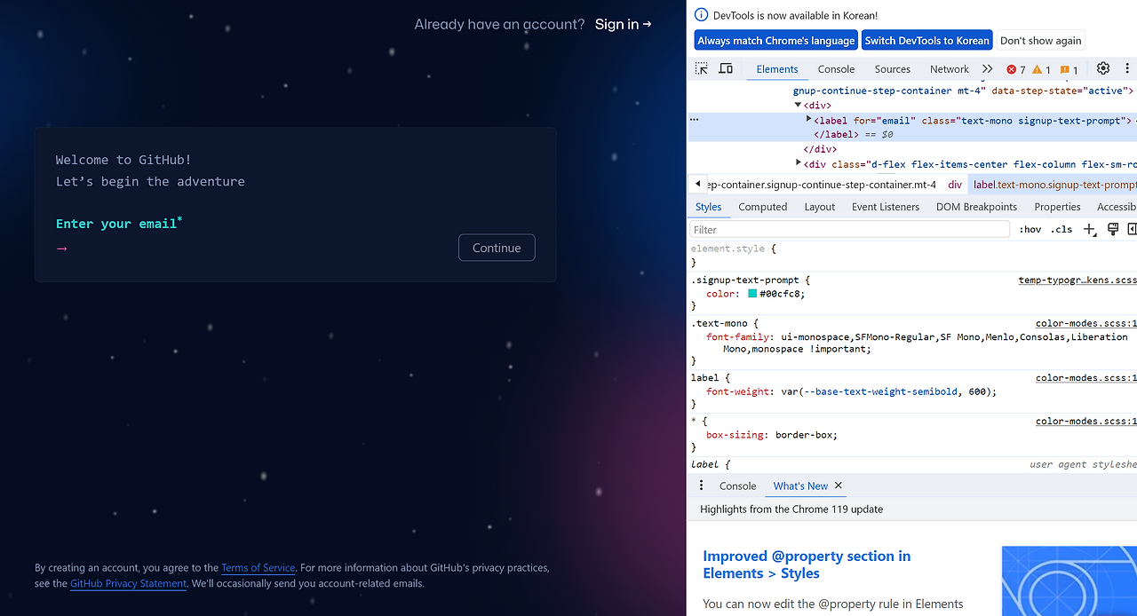Select the What's New drawer tab

click(800, 486)
